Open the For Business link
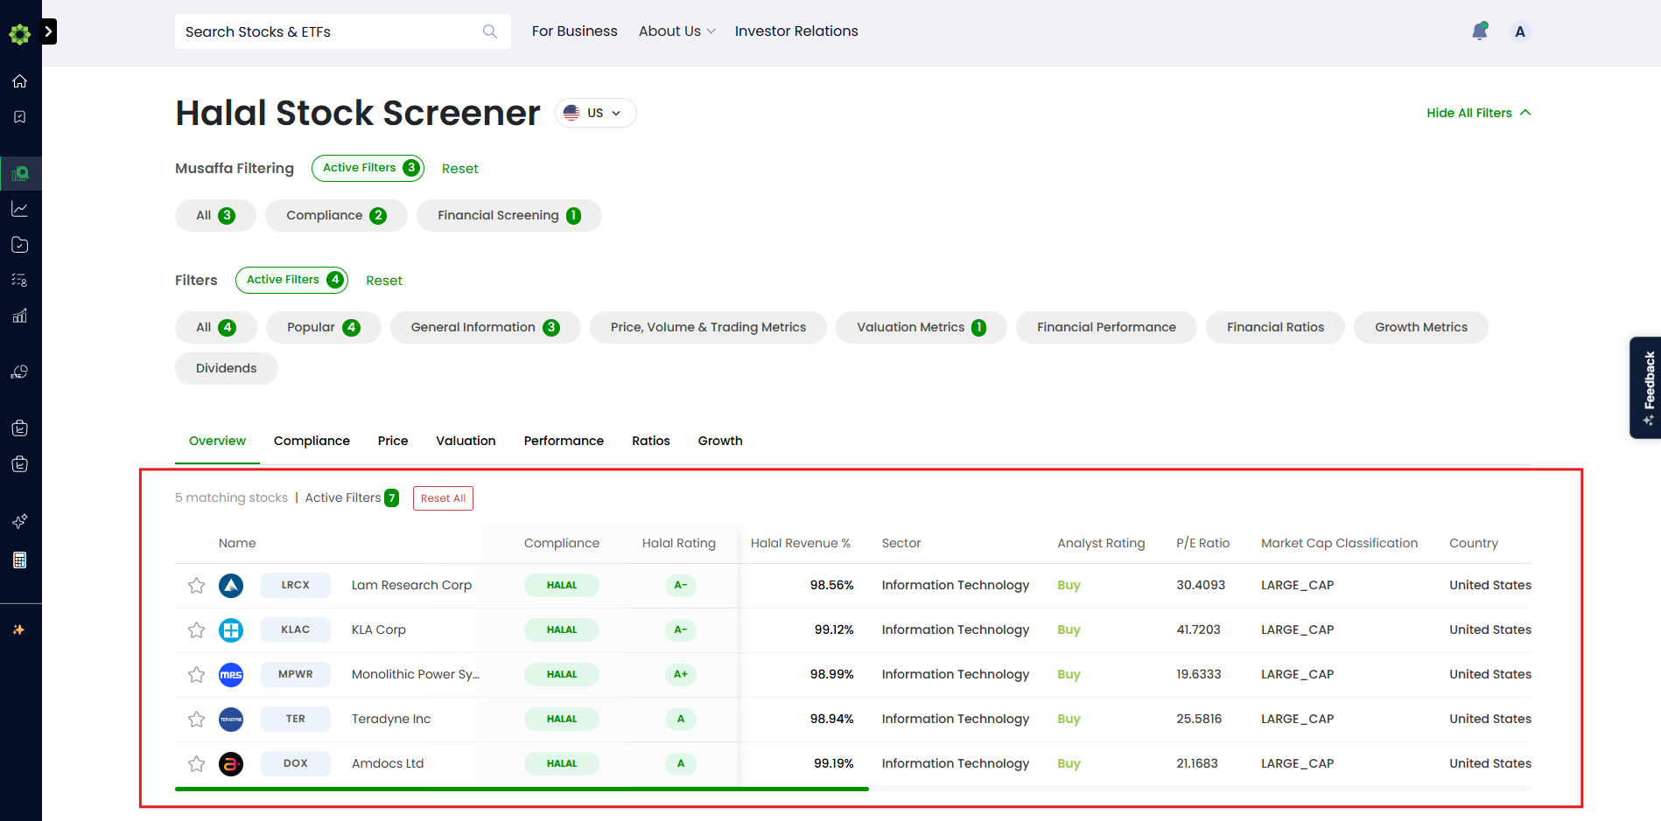This screenshot has height=821, width=1661. pos(575,31)
